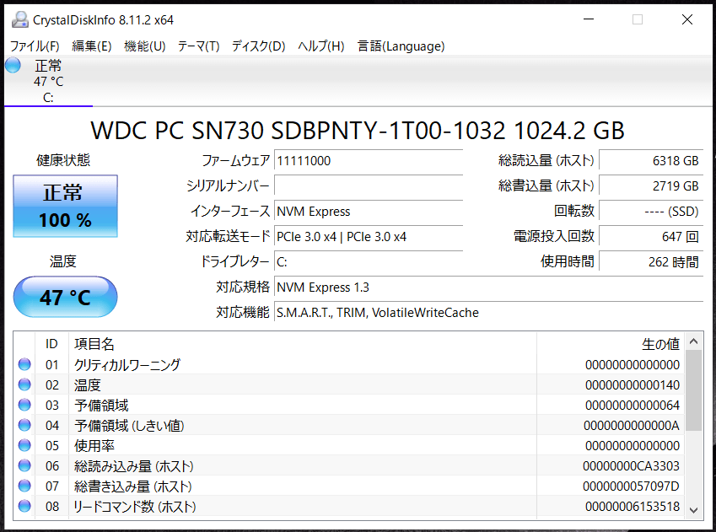This screenshot has height=532, width=716.
Task: Click the scroll up arrow of SMART list
Action: point(693,341)
